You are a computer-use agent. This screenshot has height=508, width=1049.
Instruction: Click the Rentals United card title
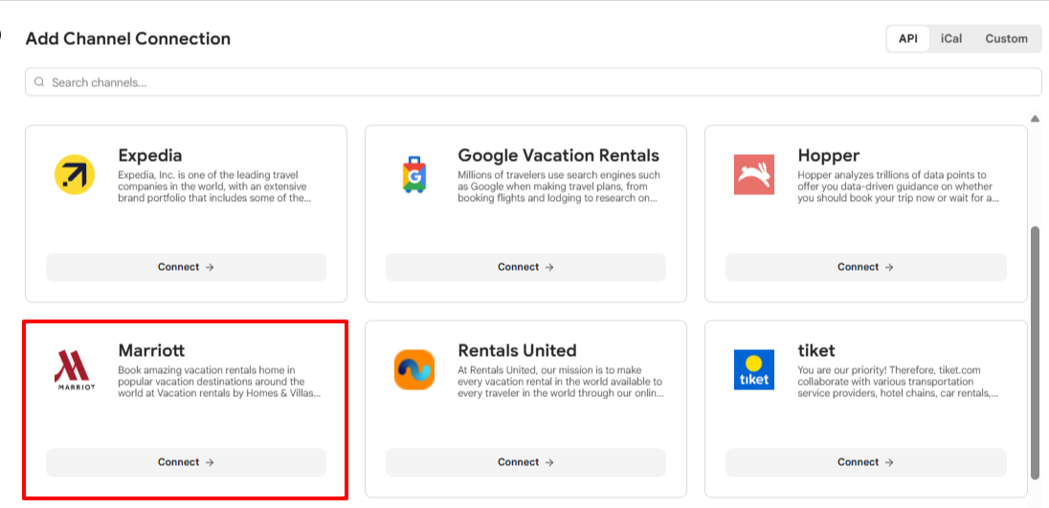[x=517, y=350]
